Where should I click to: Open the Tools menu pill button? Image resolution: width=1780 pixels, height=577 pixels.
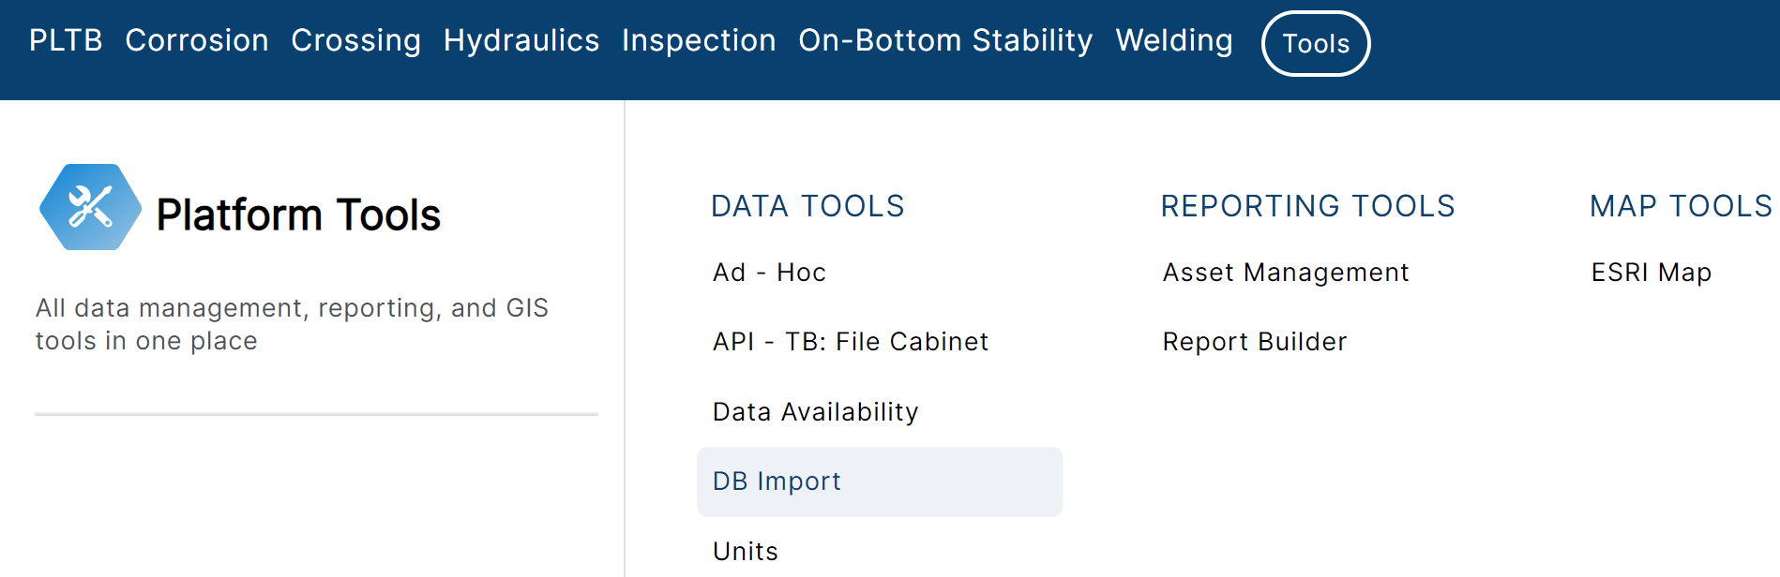click(1316, 43)
